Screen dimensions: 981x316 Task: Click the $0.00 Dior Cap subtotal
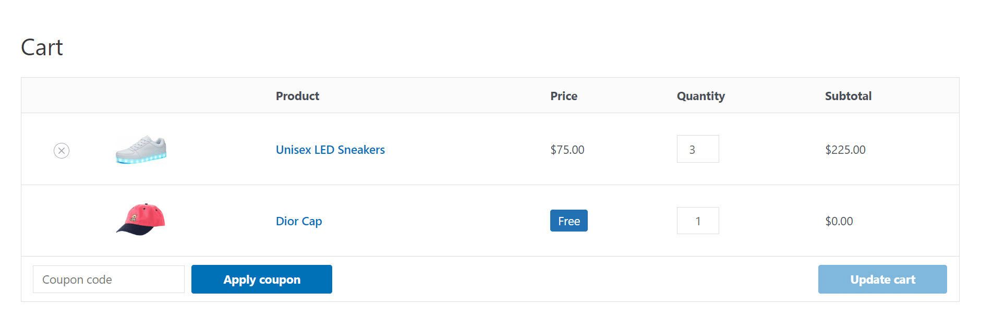839,221
